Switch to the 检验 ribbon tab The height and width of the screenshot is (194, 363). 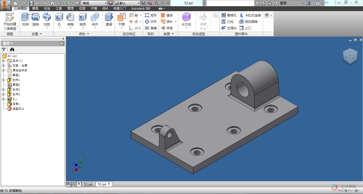coord(47,9)
